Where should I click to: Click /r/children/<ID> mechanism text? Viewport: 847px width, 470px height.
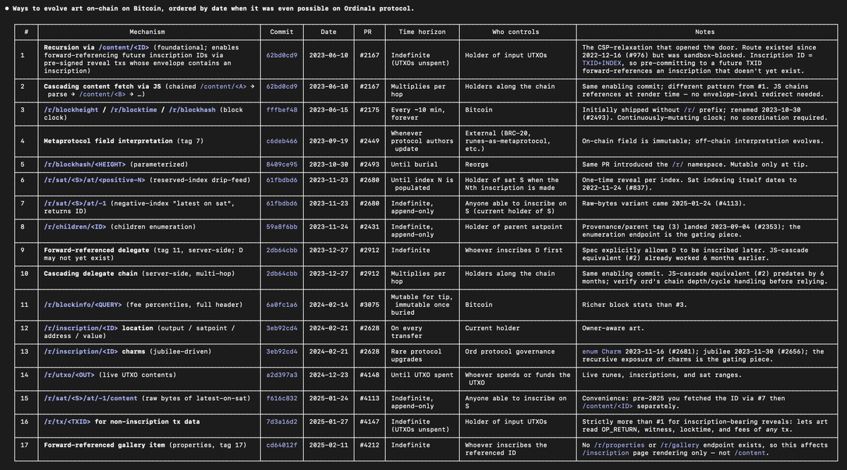pyautogui.click(x=75, y=227)
